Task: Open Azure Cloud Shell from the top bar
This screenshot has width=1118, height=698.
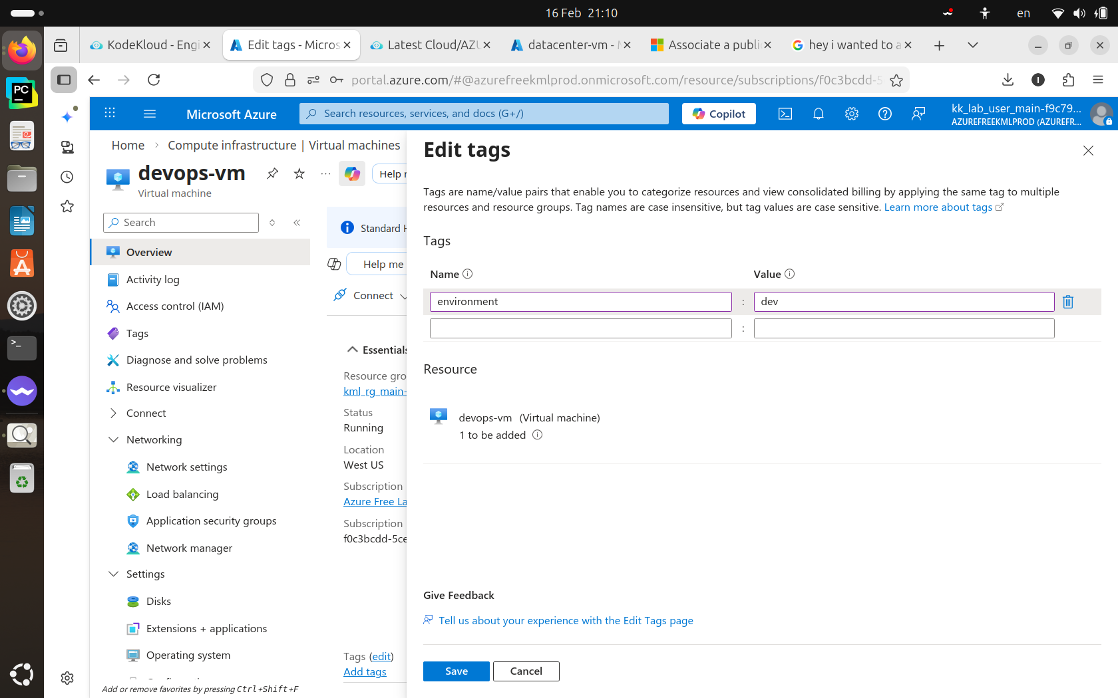Action: pyautogui.click(x=785, y=114)
